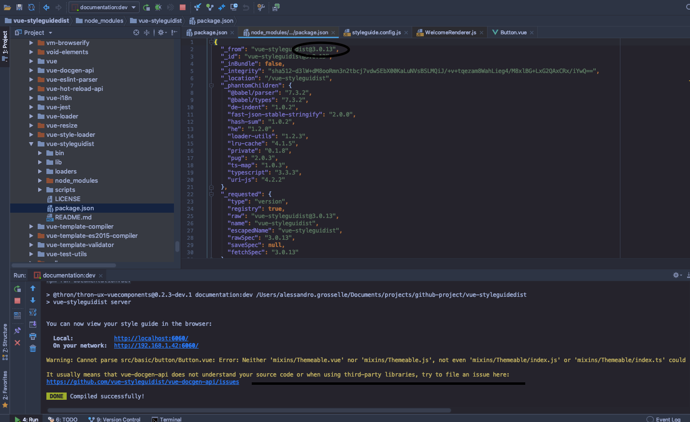The width and height of the screenshot is (690, 422).
Task: Open the vue-docgen-api issues link
Action: point(143,381)
